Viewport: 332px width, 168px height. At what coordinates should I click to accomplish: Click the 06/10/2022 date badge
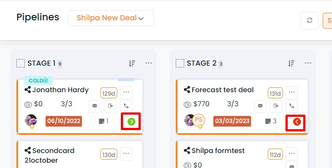point(64,121)
